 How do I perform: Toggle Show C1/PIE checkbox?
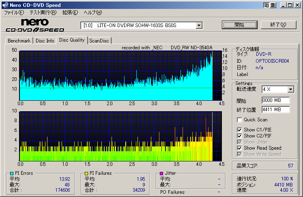click(239, 130)
